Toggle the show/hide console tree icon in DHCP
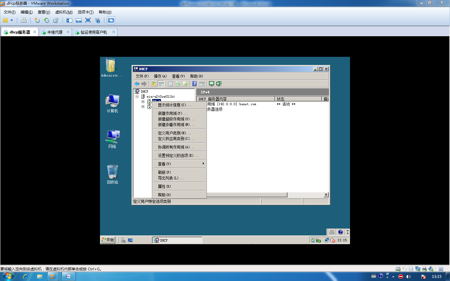Viewport: 450px width, 281px height. coord(161,84)
